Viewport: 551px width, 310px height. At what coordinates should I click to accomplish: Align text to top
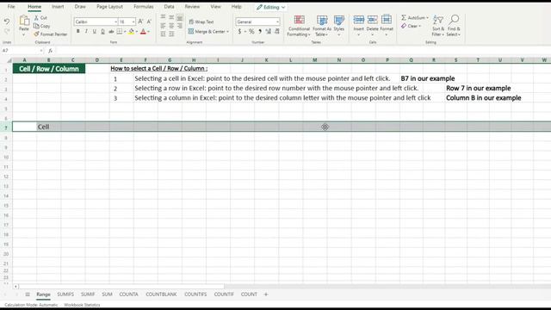(x=163, y=17)
